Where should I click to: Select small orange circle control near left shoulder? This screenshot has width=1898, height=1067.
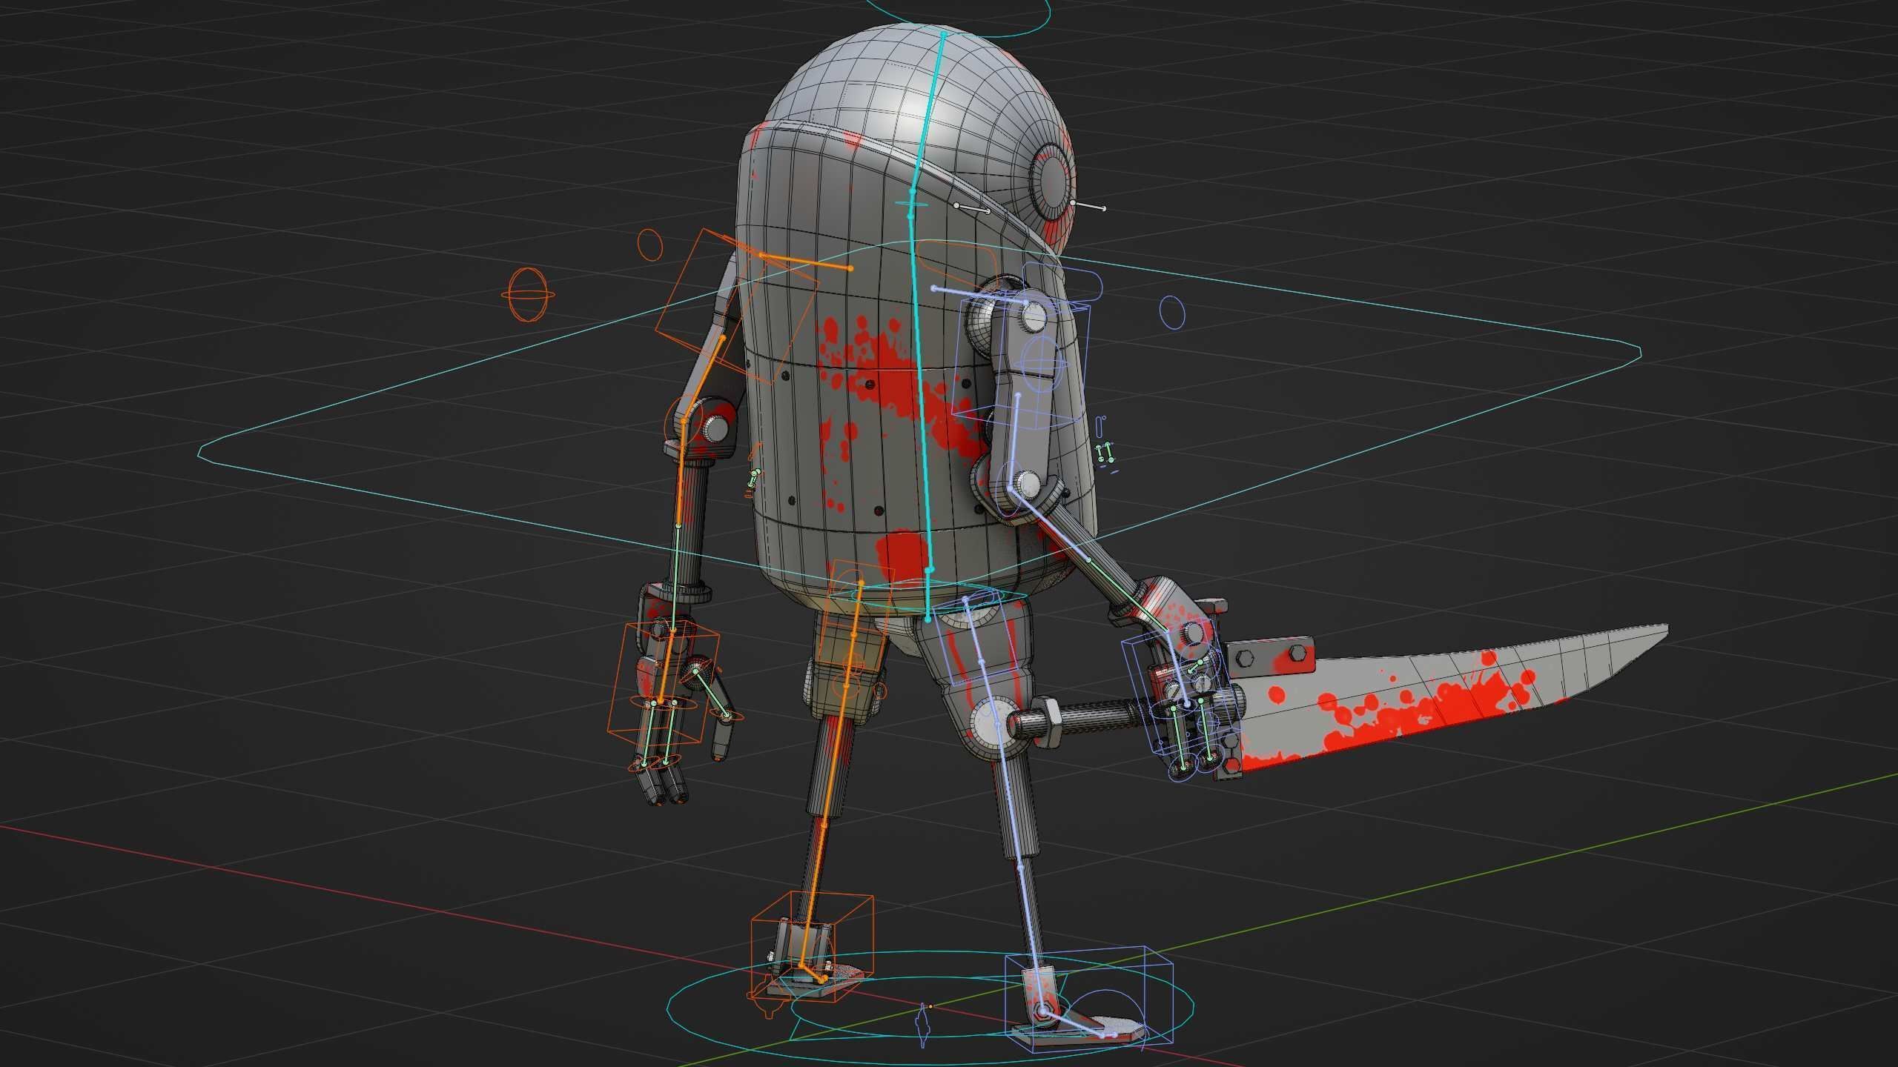pyautogui.click(x=650, y=244)
